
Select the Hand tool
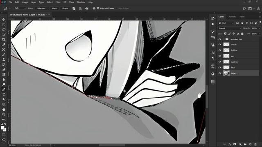point(4,109)
